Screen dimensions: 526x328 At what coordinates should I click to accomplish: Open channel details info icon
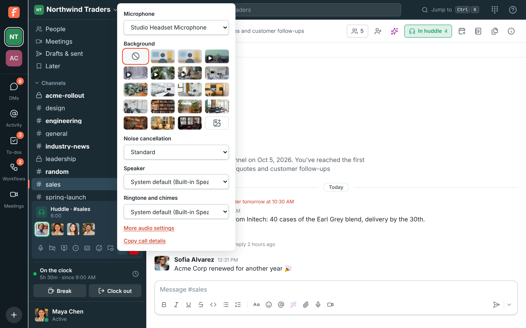[x=511, y=31]
